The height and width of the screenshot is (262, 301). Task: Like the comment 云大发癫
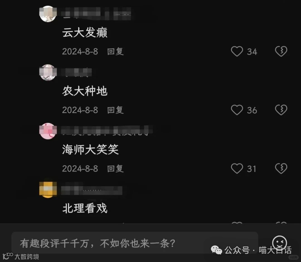(x=237, y=51)
